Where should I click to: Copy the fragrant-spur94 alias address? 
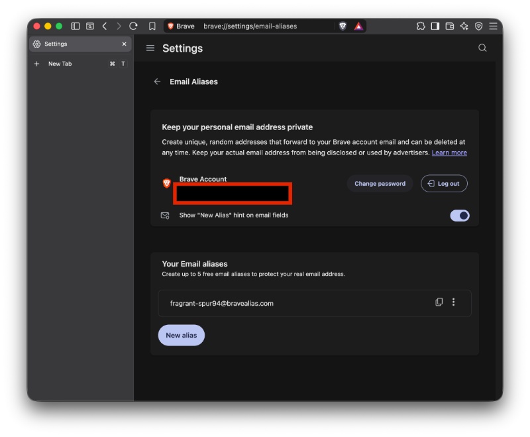(439, 302)
